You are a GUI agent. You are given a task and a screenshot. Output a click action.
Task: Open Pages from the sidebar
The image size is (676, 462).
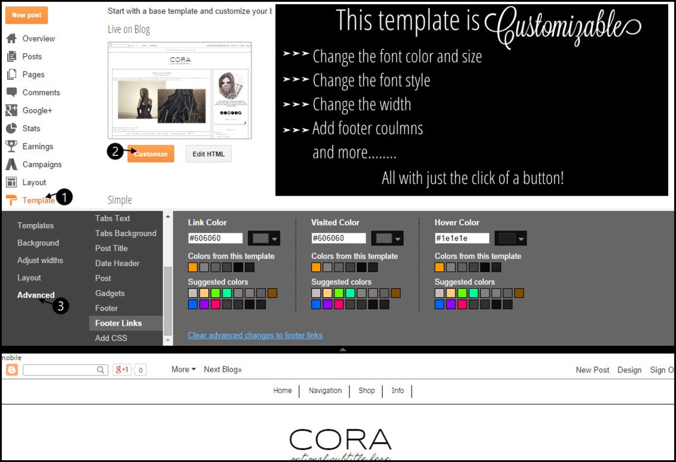33,74
